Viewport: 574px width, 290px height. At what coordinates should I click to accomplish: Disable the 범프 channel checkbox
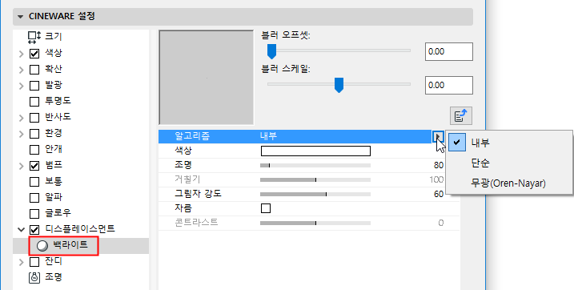point(34,166)
